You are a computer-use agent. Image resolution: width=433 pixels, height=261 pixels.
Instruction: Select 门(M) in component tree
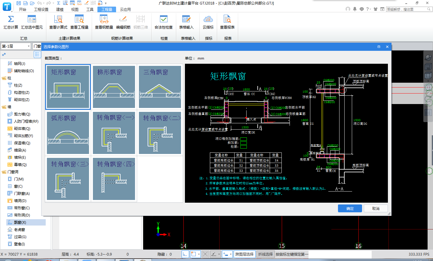tap(19, 179)
